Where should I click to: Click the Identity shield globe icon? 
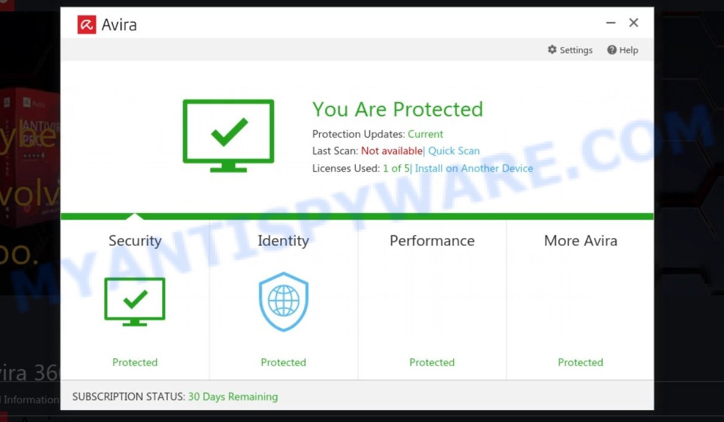click(283, 301)
